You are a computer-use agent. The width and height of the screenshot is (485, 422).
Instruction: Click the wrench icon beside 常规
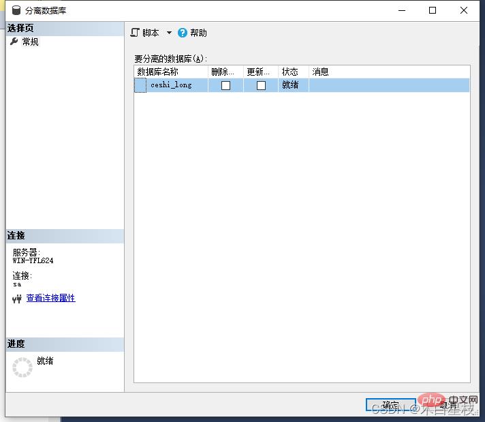[14, 41]
